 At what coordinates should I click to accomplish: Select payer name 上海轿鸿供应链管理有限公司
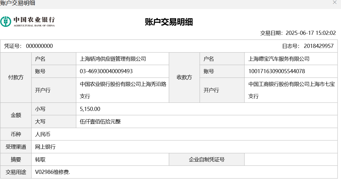[113, 59]
